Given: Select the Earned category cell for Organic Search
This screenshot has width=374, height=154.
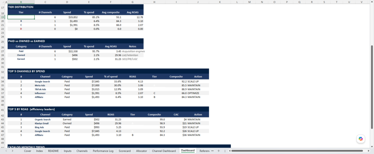Looking at the screenshot, I should click(x=67, y=119).
